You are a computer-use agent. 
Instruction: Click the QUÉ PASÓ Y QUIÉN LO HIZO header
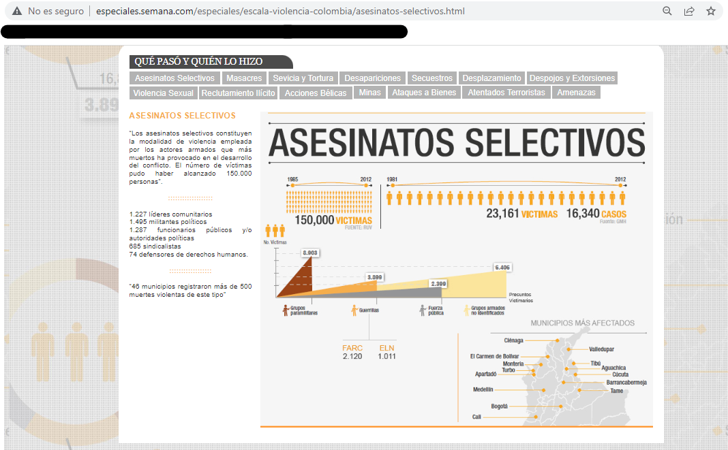tap(211, 61)
